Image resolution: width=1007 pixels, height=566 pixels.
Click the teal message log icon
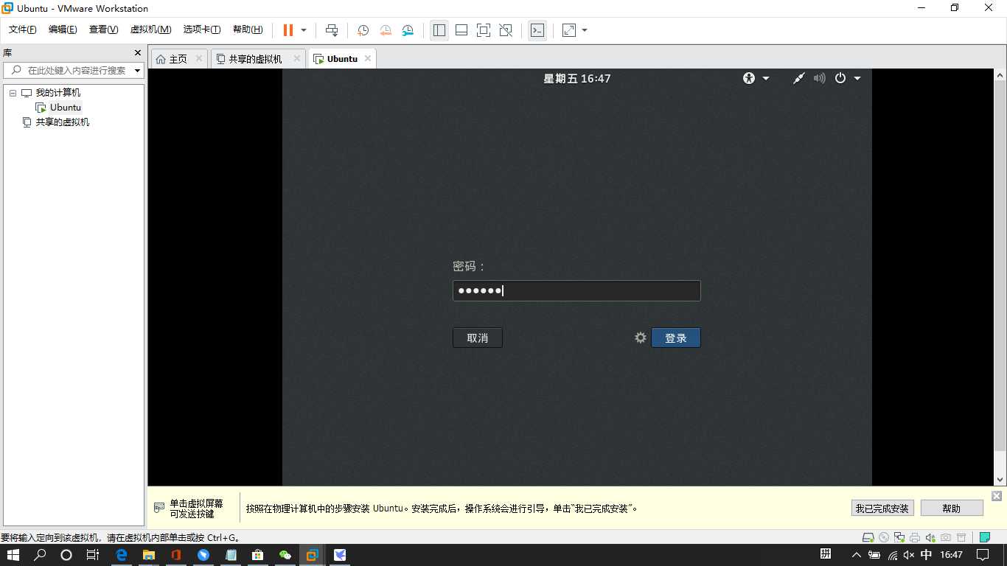pos(984,537)
